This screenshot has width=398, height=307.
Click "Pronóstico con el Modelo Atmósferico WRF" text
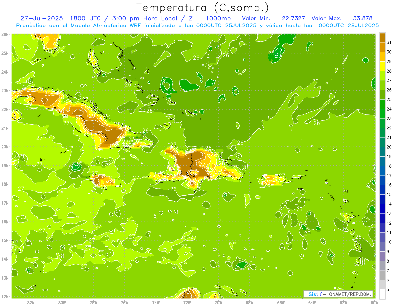pyautogui.click(x=79, y=26)
